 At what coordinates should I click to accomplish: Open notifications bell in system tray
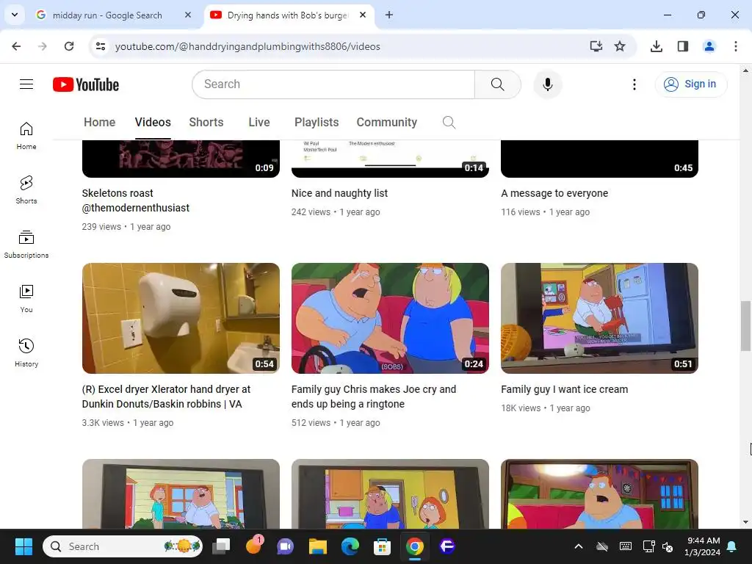pyautogui.click(x=732, y=546)
